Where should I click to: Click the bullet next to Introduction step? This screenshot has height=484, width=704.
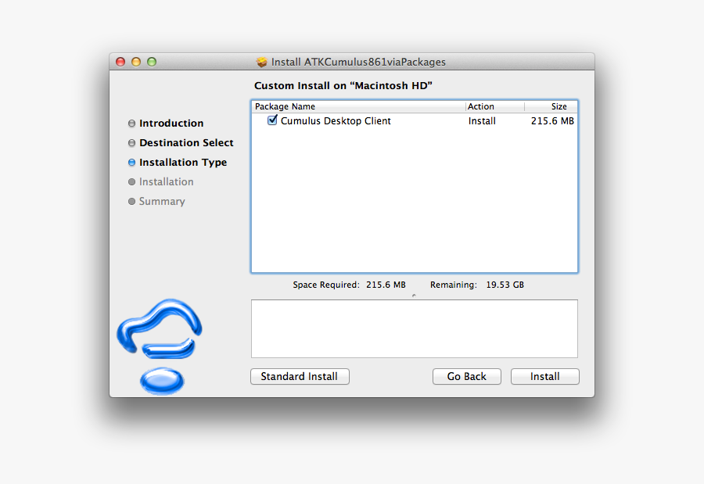coord(131,123)
